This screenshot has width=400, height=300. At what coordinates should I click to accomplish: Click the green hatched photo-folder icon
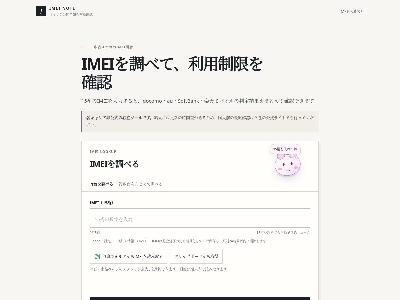click(x=97, y=256)
